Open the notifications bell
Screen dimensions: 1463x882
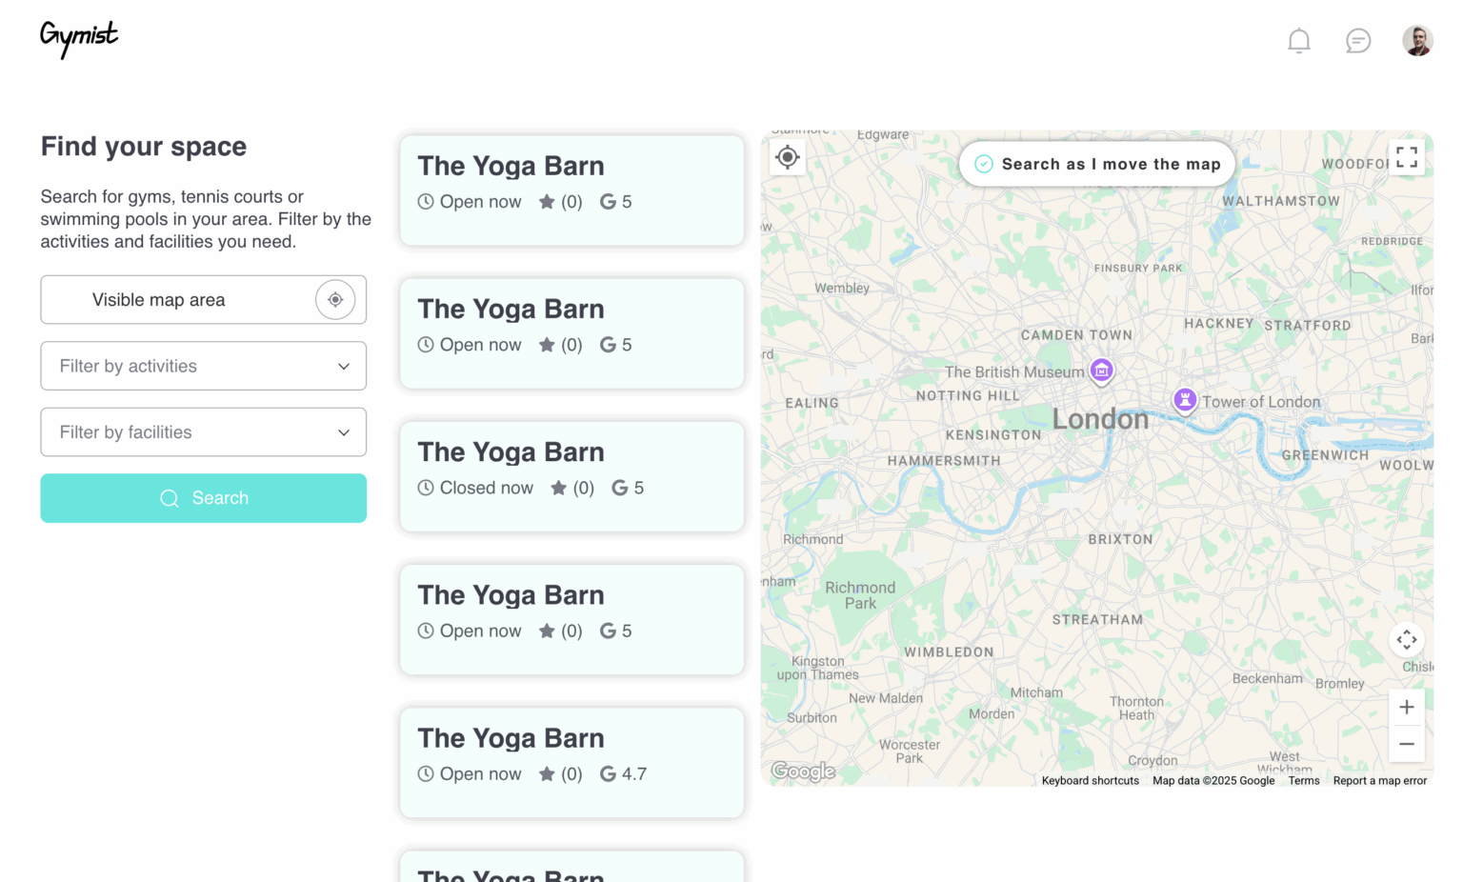coord(1299,41)
